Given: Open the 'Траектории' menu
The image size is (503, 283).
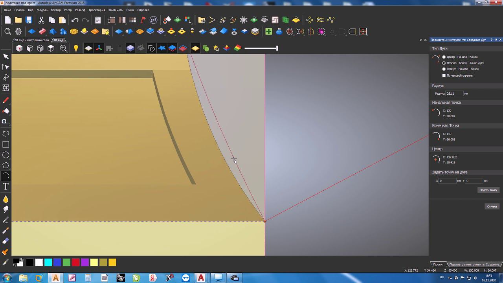Looking at the screenshot, I should click(97, 10).
